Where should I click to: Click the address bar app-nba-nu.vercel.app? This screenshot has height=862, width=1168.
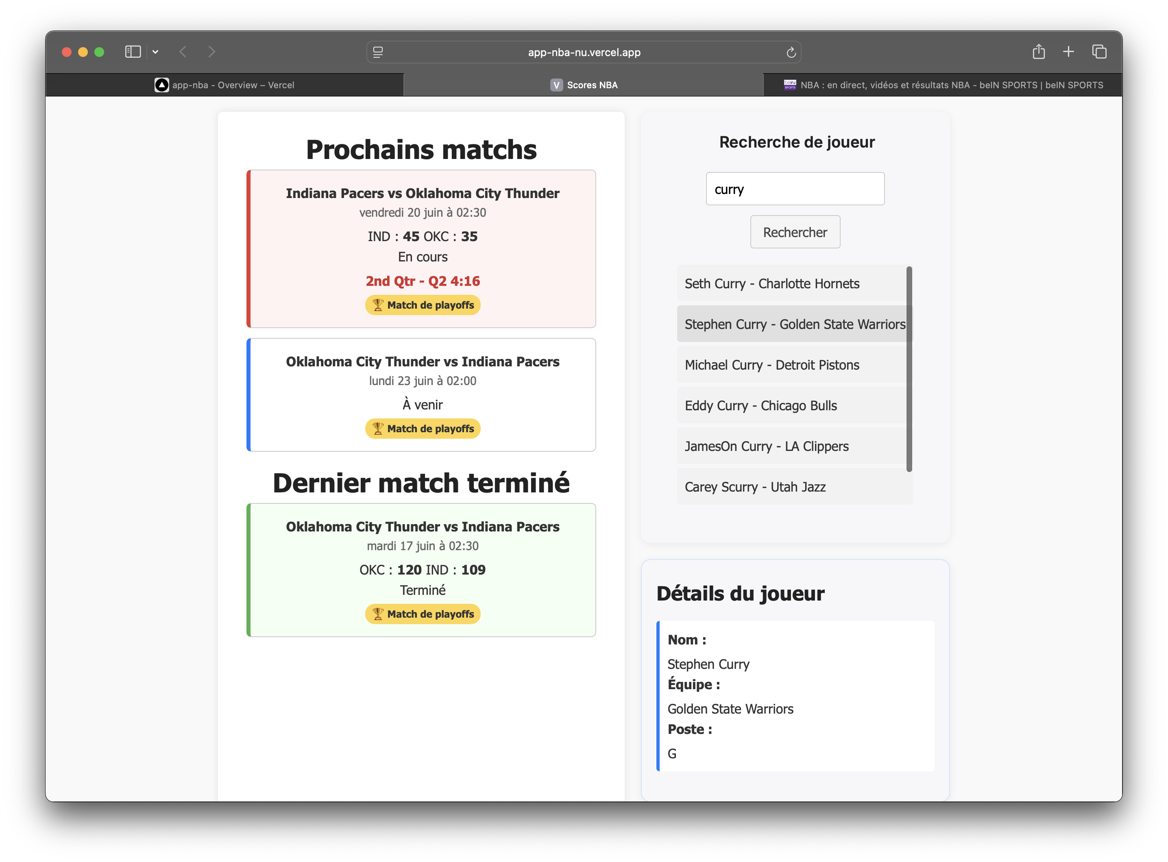[x=584, y=52]
